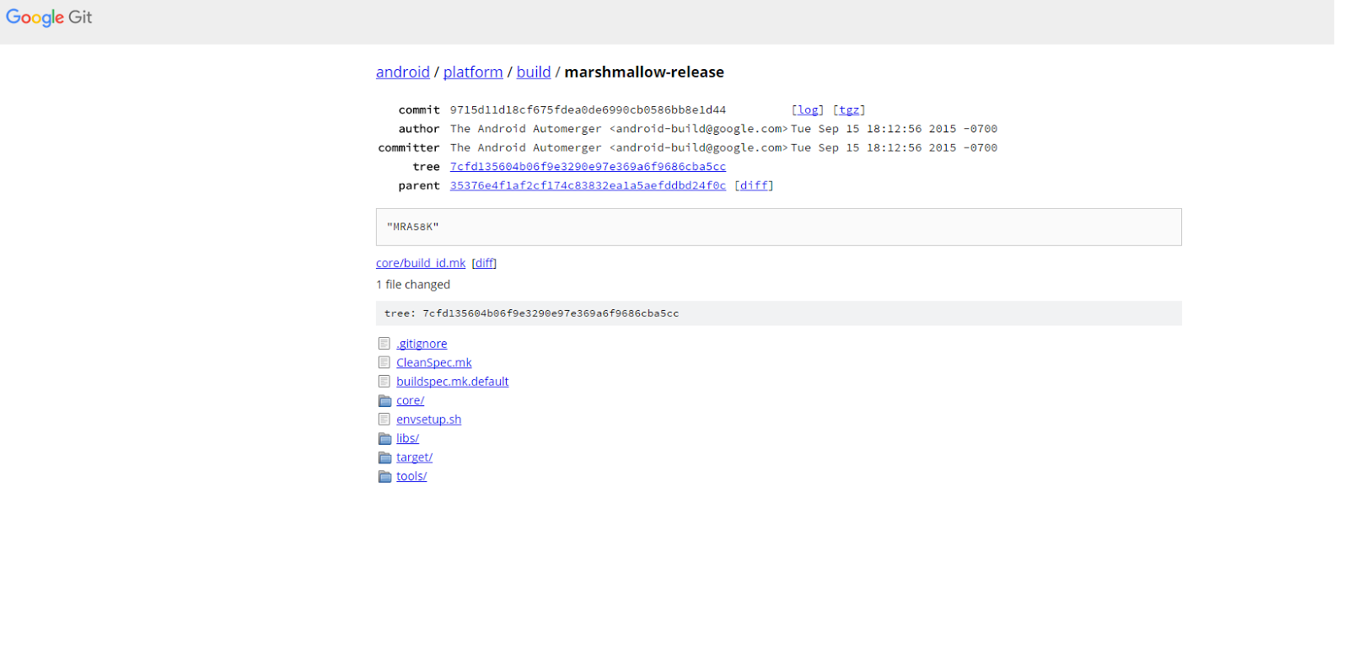
Task: Open the envsetup.sh file
Action: click(x=429, y=420)
